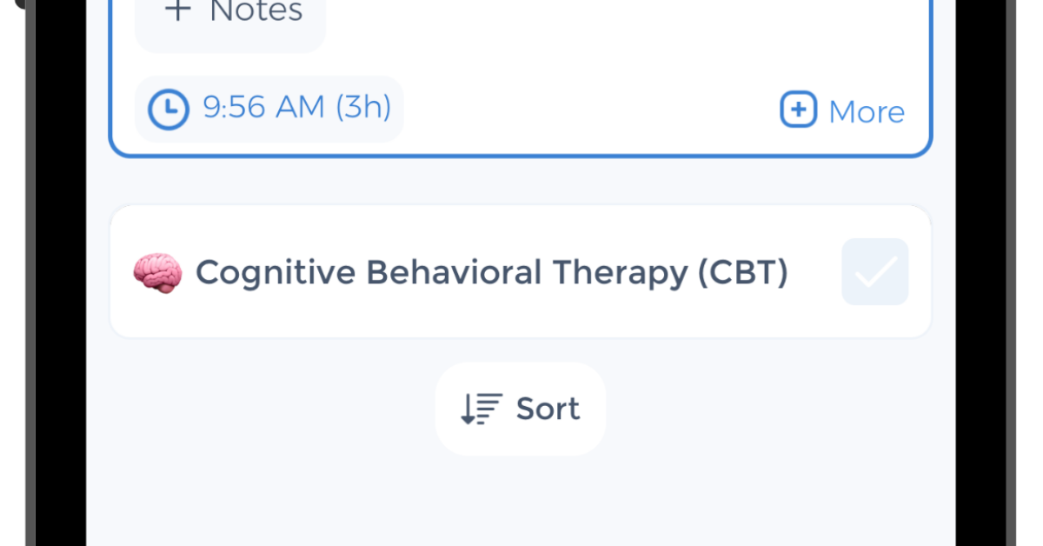Click the clock icon on the time chip
Screen dimensions: 1043x546
(x=169, y=109)
